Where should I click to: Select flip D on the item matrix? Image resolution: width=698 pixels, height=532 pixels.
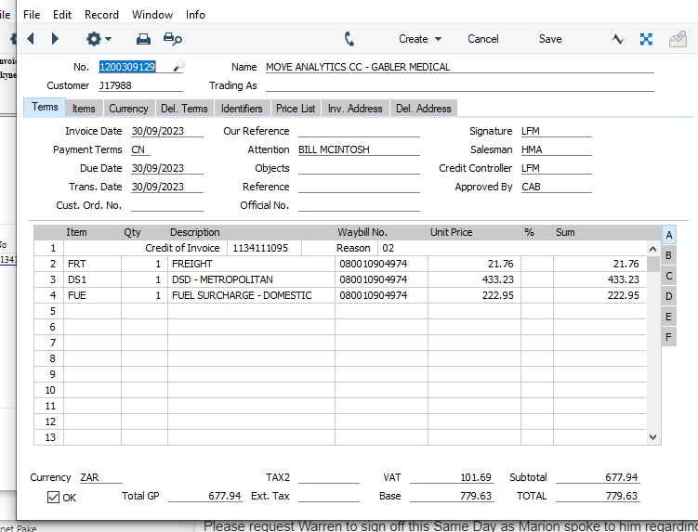click(668, 297)
